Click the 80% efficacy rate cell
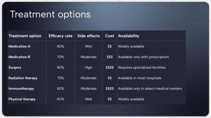This screenshot has height=118, width=211. (60, 46)
